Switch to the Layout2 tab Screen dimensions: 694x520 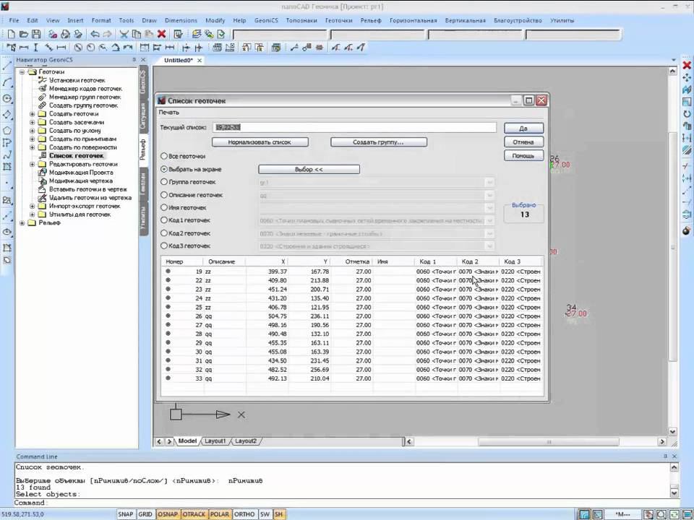246,441
